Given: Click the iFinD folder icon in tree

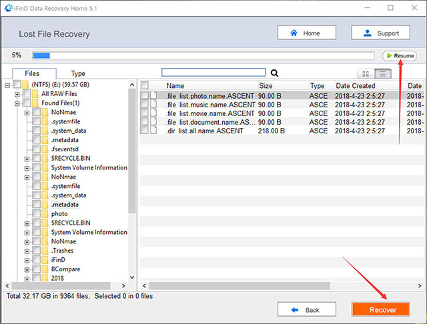Looking at the screenshot, I should [45, 260].
